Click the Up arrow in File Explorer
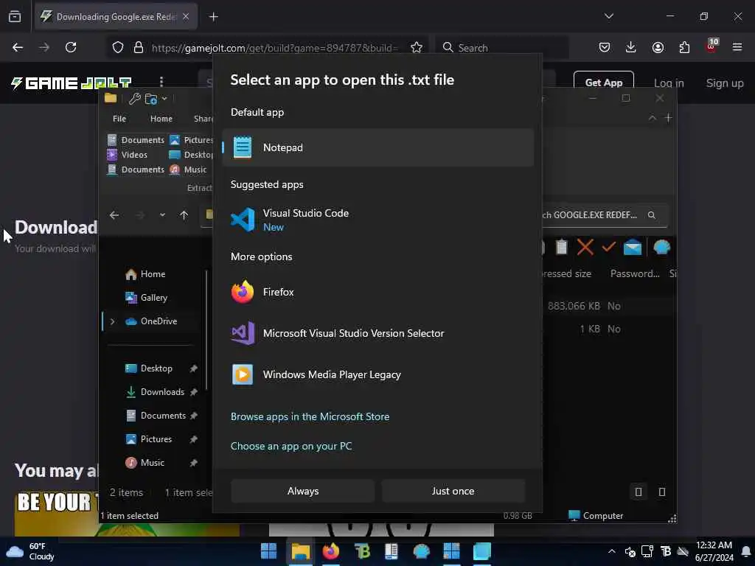Viewport: 755px width, 566px height. click(184, 215)
